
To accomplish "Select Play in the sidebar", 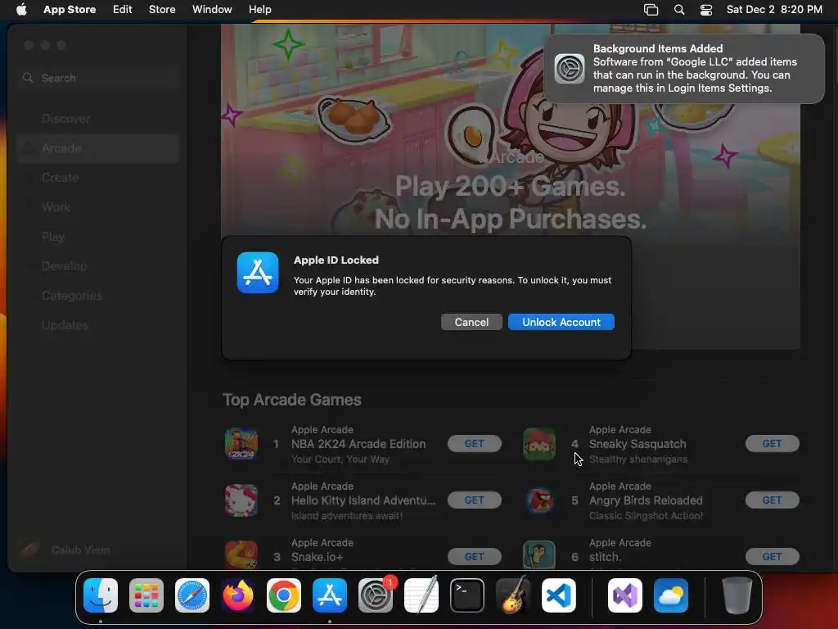I will 97,237.
